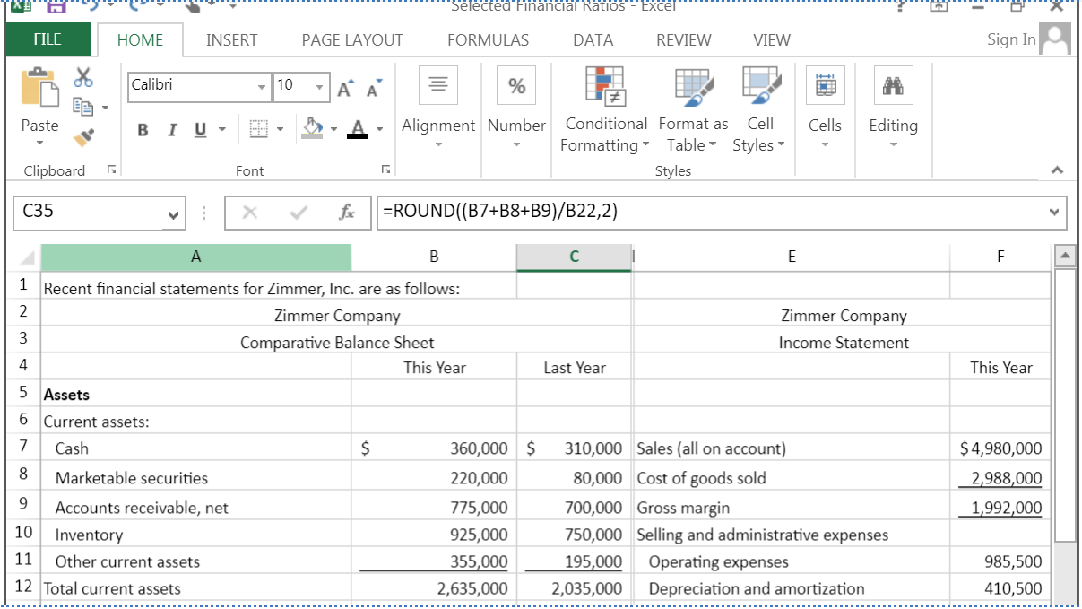
Task: Open the font size dropdown
Action: (x=320, y=86)
